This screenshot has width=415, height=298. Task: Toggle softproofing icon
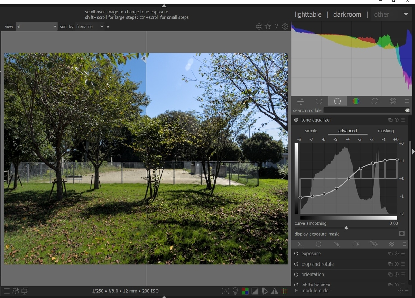tap(265, 291)
